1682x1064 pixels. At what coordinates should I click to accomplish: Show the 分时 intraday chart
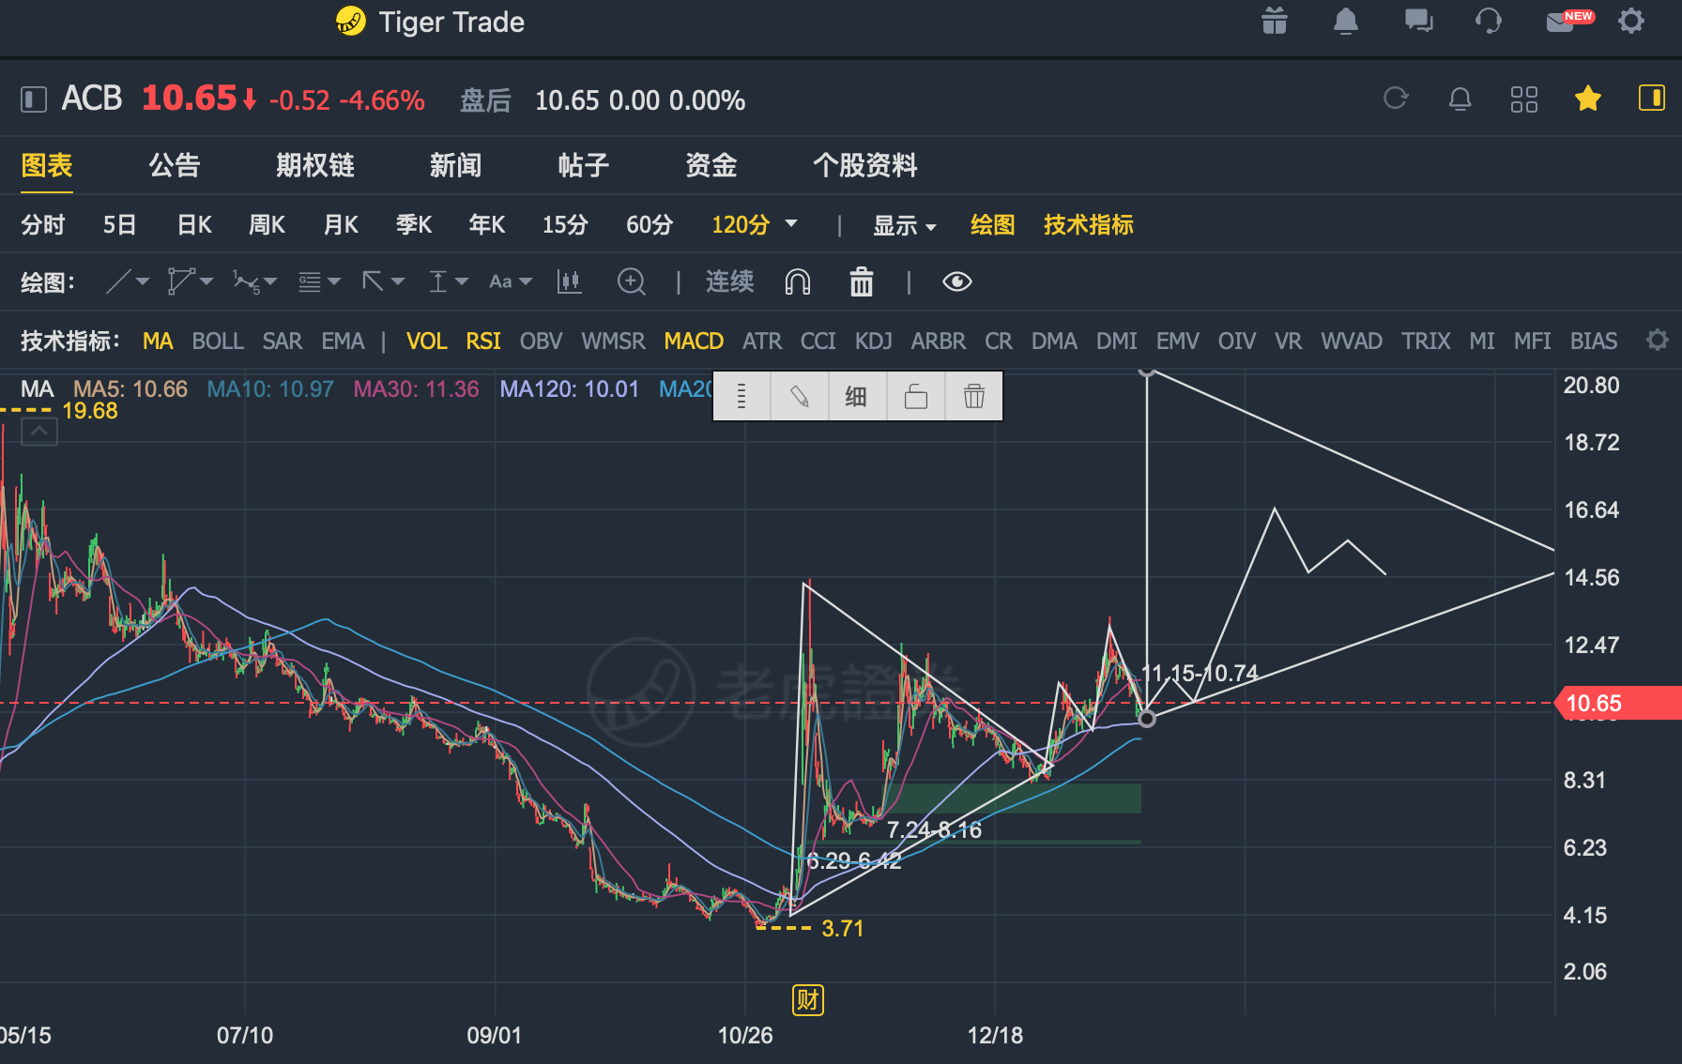coord(43,224)
